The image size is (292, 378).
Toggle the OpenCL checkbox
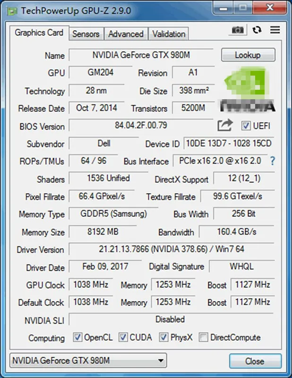(77, 337)
